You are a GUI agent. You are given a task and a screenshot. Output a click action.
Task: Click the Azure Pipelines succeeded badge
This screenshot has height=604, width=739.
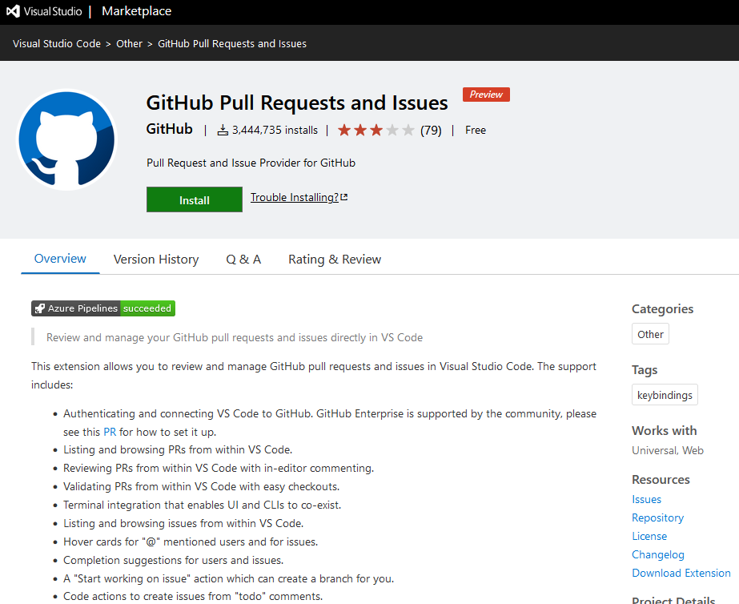(103, 308)
